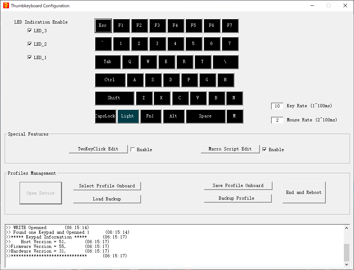Select the Tab key button

[x=108, y=62]
